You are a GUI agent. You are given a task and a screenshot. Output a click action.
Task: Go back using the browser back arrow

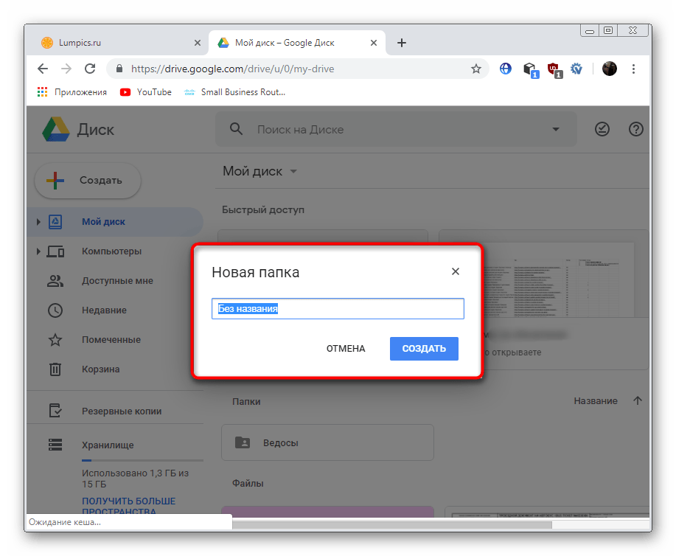42,69
